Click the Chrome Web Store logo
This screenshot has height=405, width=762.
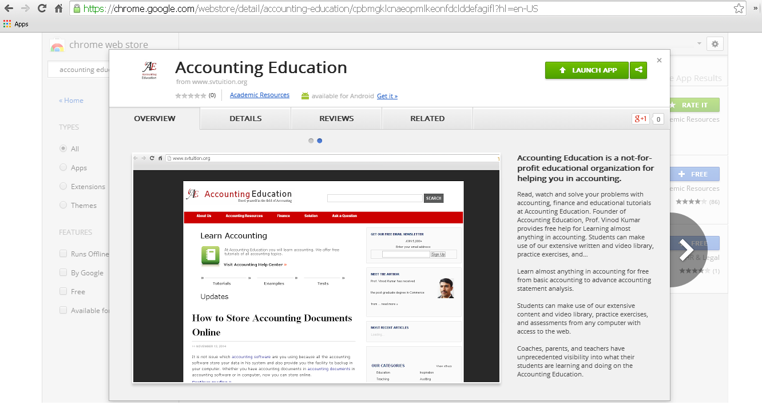click(x=57, y=45)
